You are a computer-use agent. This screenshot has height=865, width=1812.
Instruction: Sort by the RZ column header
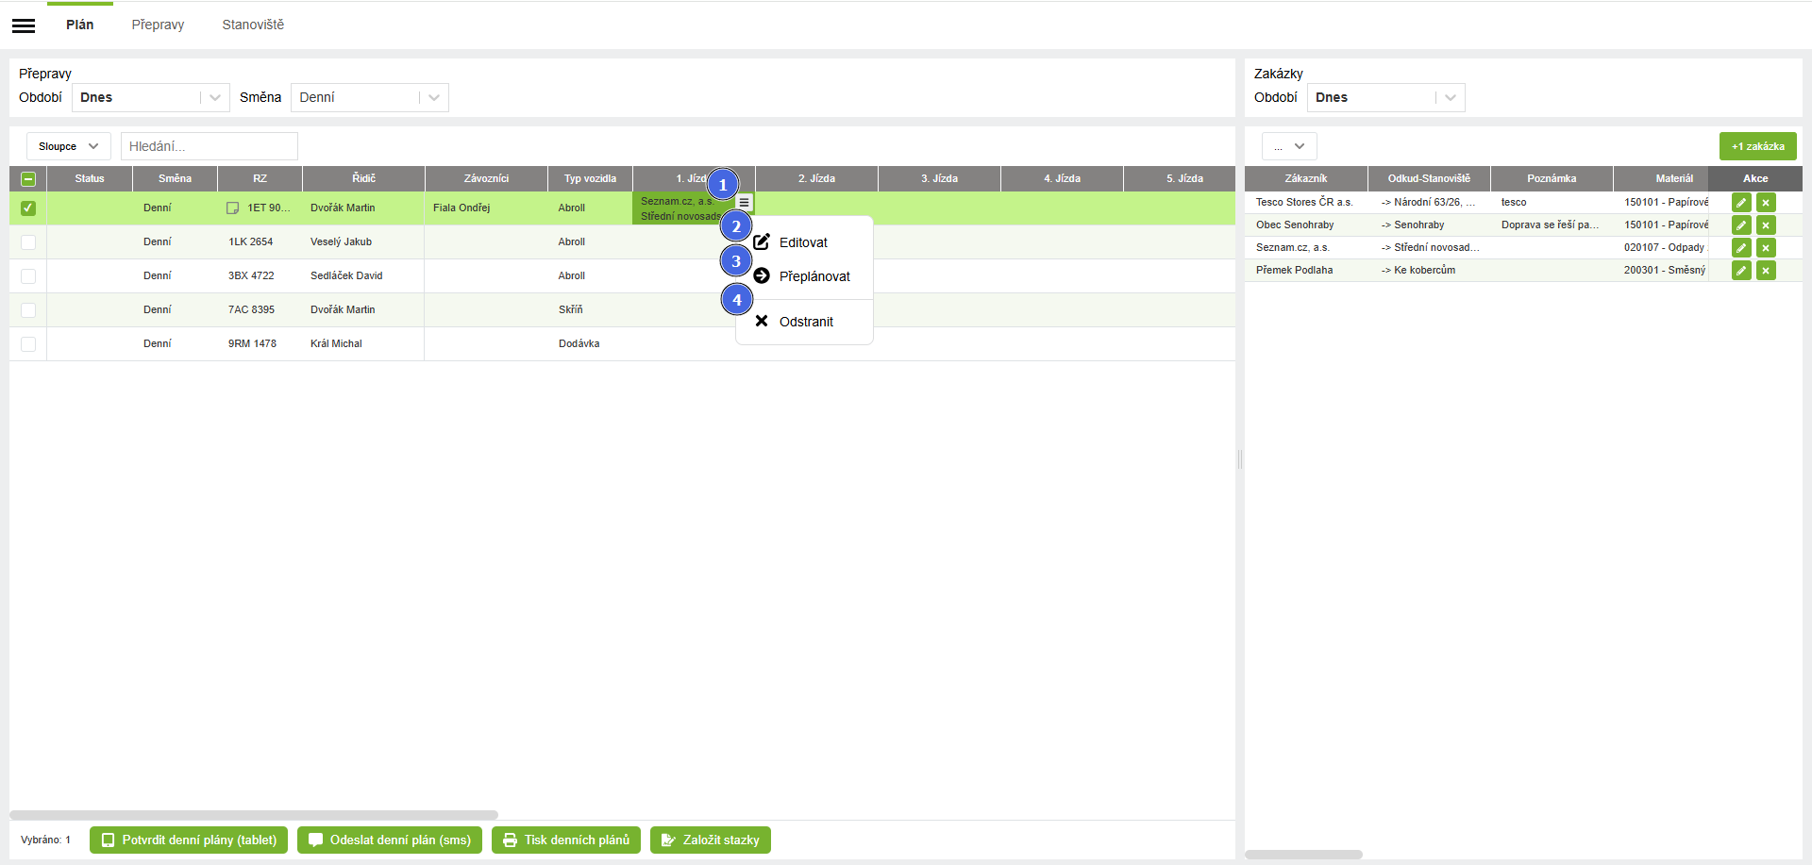(x=260, y=178)
